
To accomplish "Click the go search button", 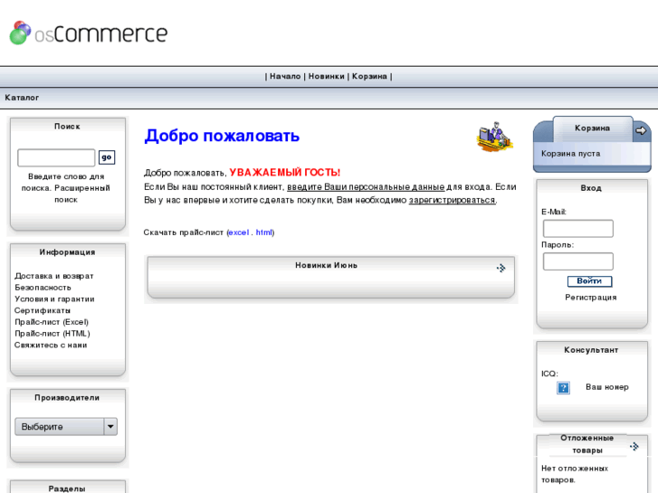I will coord(107,157).
